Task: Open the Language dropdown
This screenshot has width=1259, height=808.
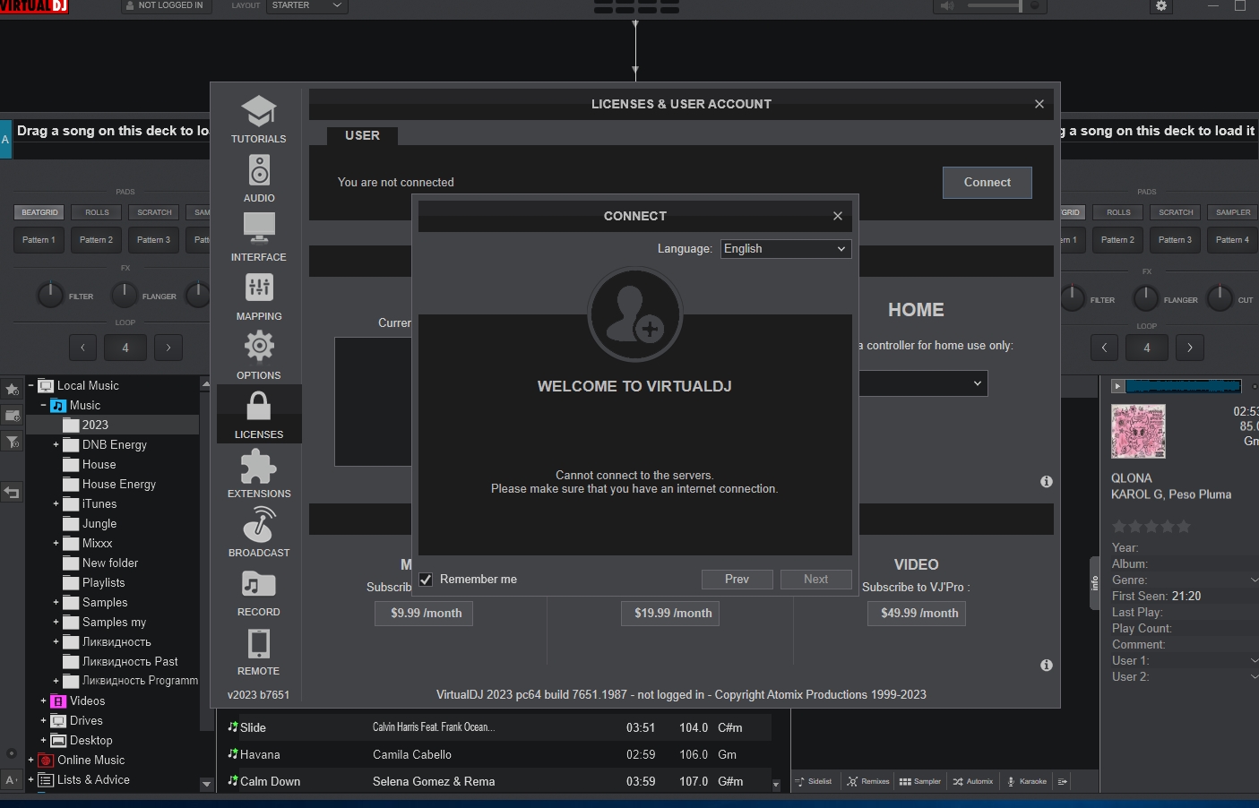Action: click(x=785, y=249)
